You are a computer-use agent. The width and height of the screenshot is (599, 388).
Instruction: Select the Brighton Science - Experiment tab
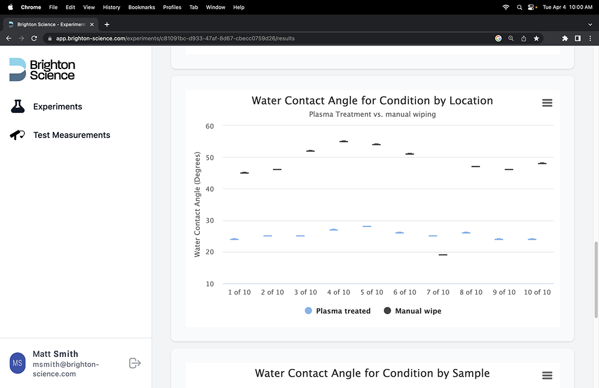51,24
